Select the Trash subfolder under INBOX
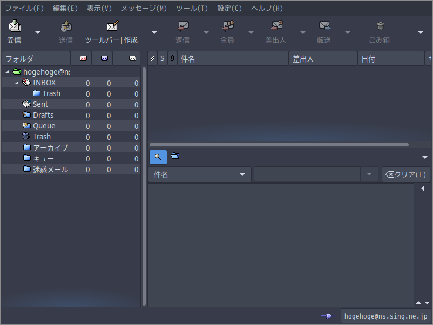 coord(51,93)
